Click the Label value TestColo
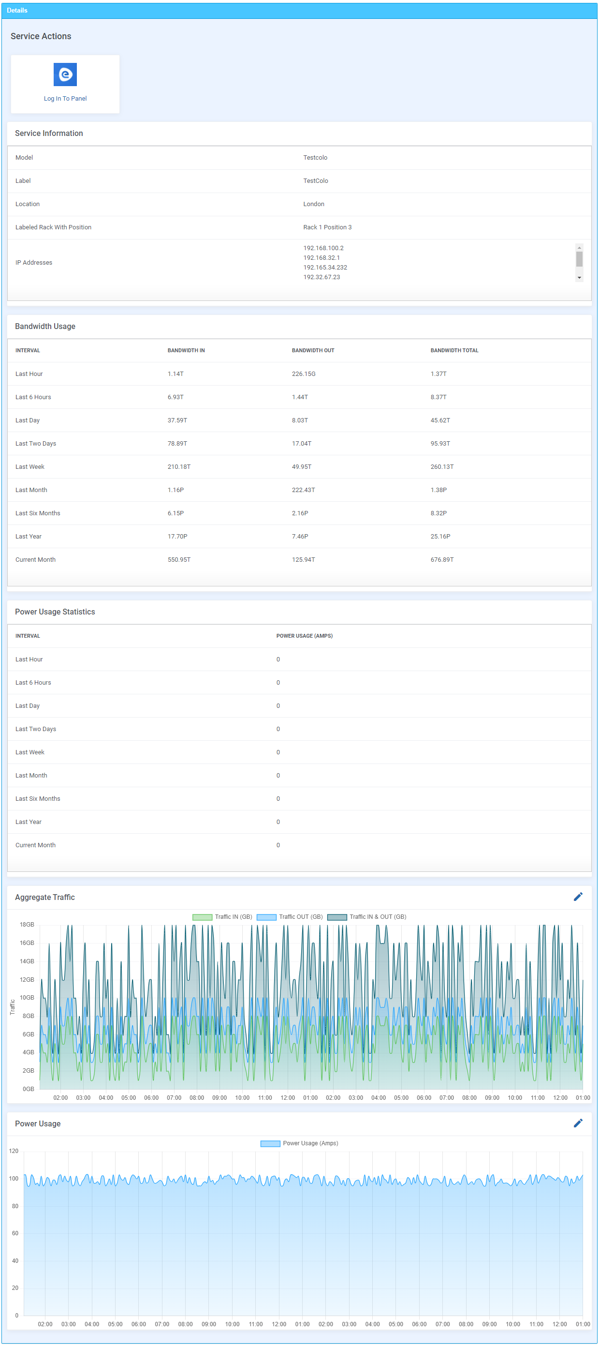 315,180
